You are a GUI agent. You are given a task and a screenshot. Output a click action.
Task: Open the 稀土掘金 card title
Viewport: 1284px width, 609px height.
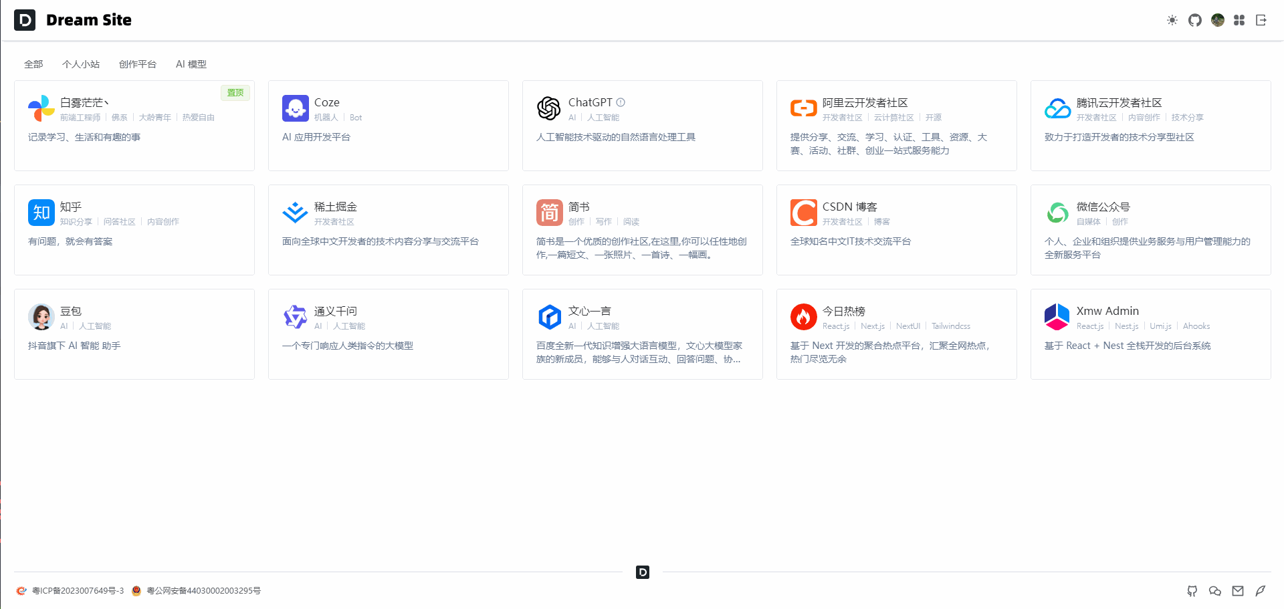(x=336, y=207)
